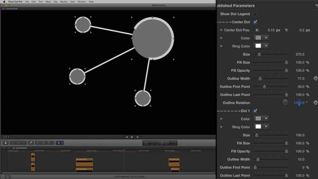
Task: Add keyframe for Outline Rotation
Action: click(x=316, y=103)
